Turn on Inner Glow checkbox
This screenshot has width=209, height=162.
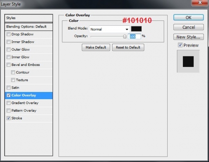pos(8,57)
